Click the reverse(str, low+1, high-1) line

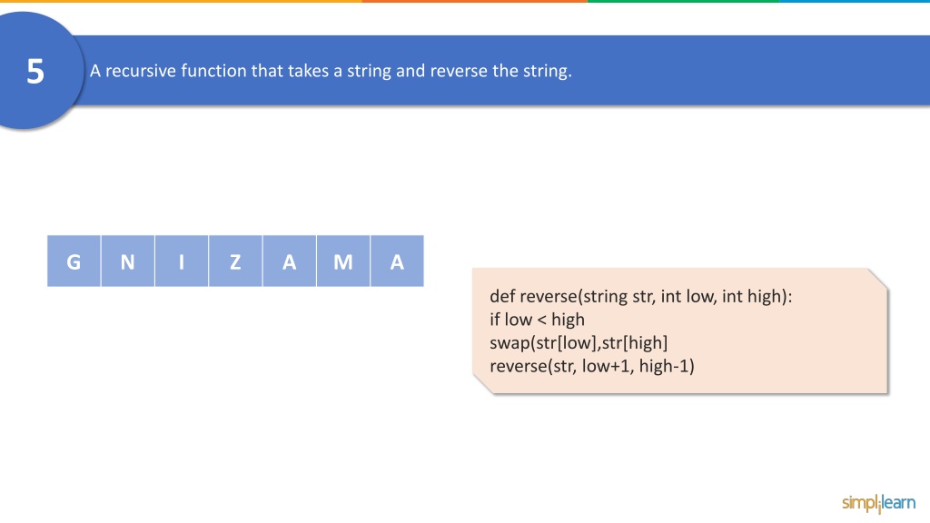coord(592,366)
